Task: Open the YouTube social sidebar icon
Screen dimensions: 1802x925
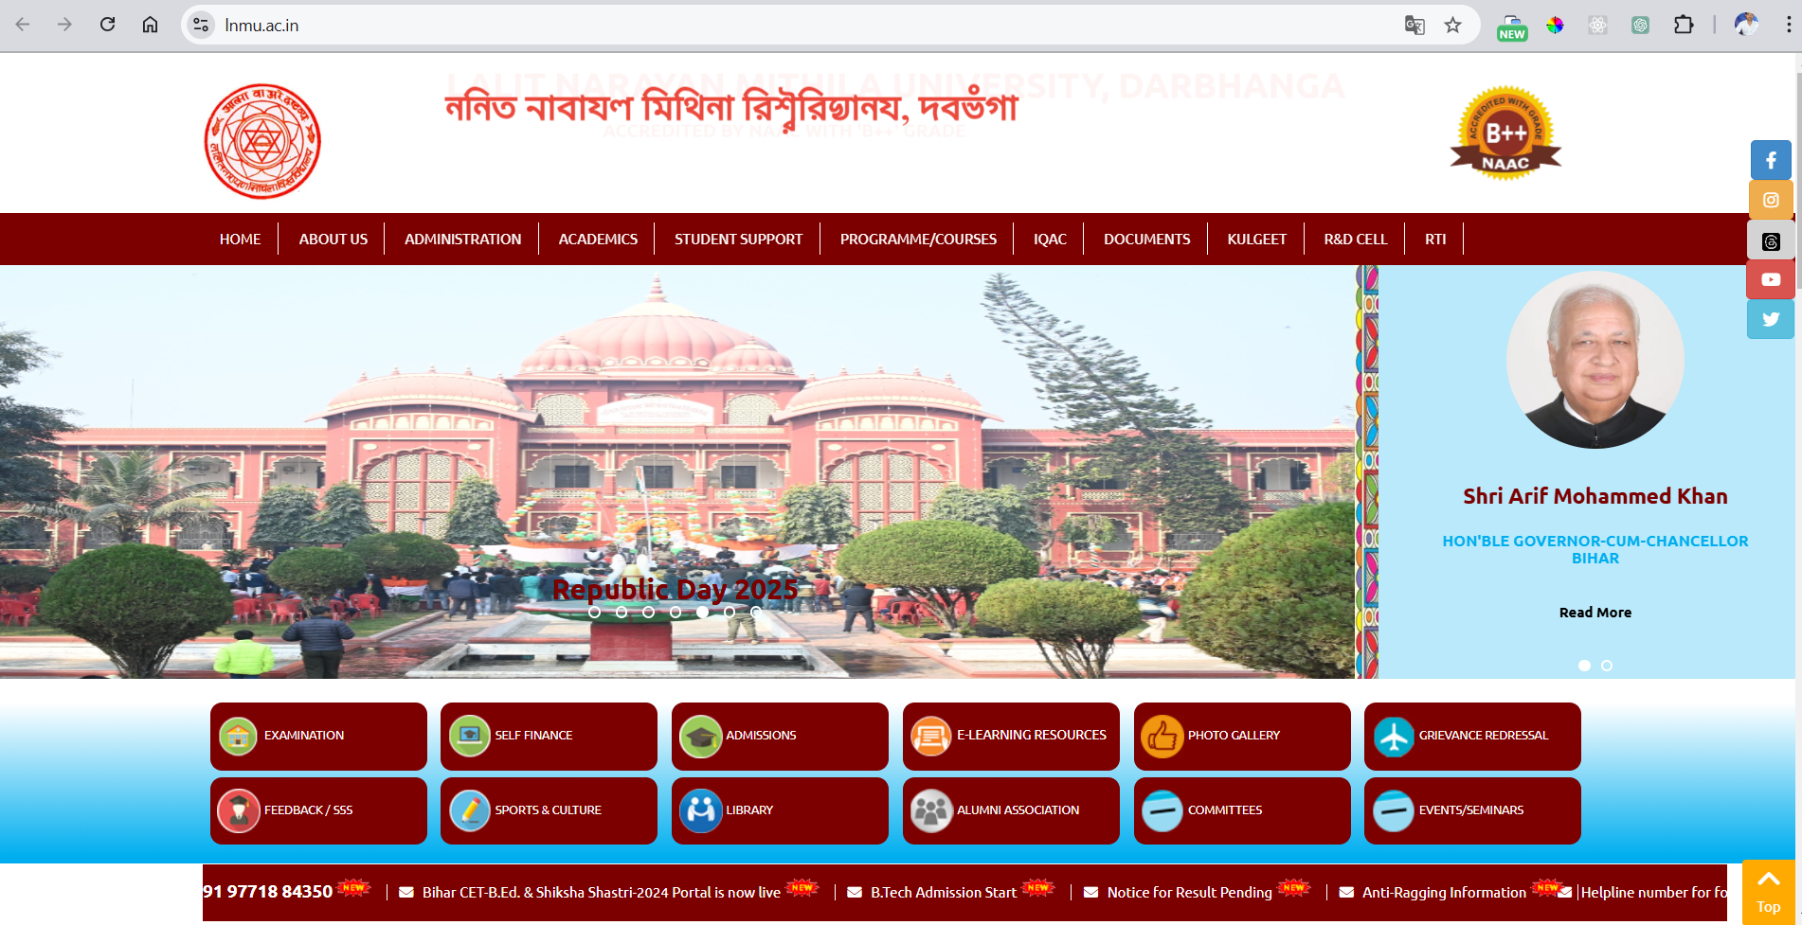Action: tap(1770, 279)
